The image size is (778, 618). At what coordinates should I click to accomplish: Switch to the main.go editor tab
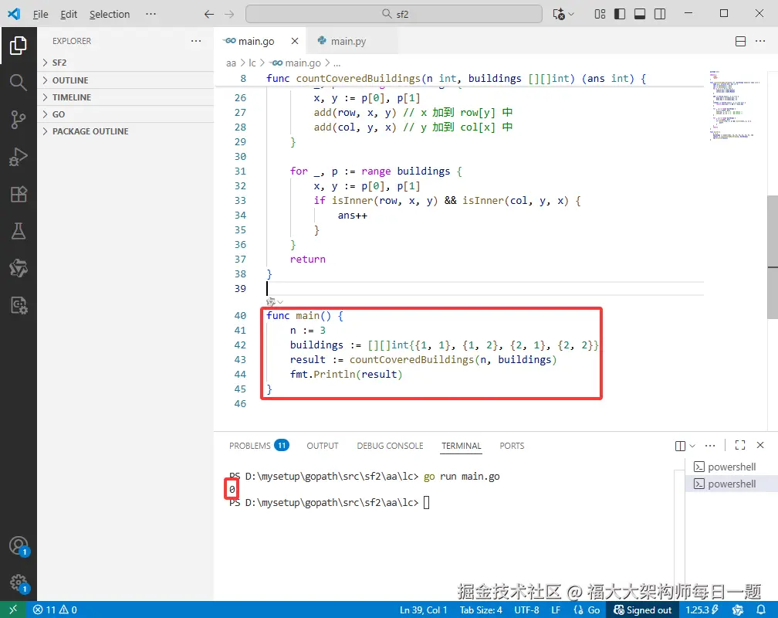(x=256, y=41)
